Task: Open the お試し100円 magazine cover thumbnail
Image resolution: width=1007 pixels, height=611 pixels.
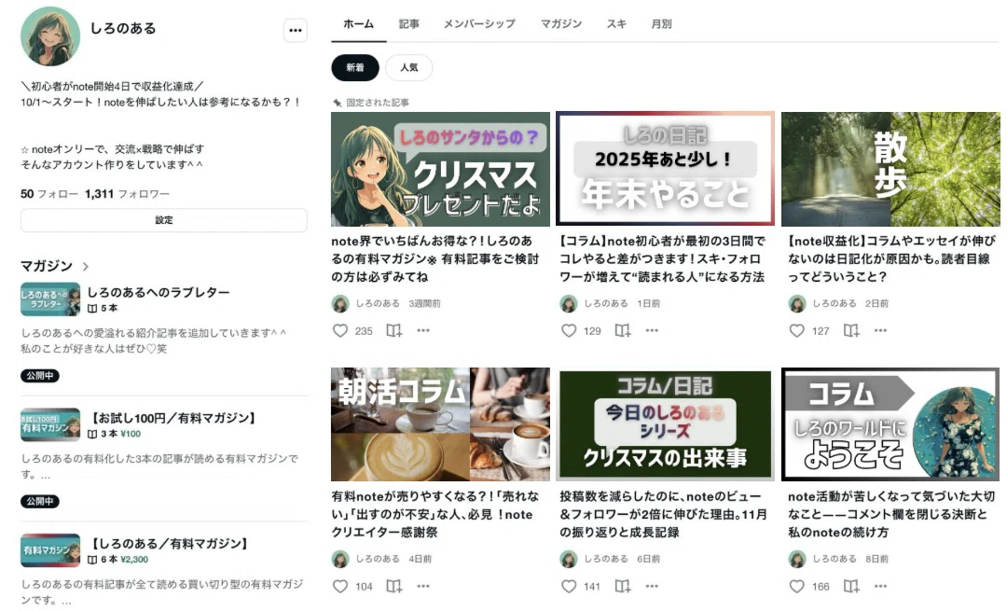Action: point(50,424)
